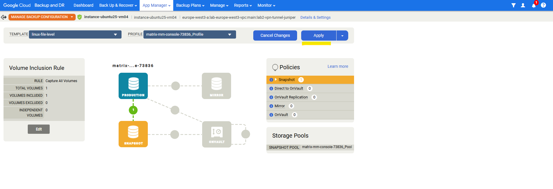This screenshot has width=553, height=189.
Task: Open the Profile selection dropdown
Action: 189,34
